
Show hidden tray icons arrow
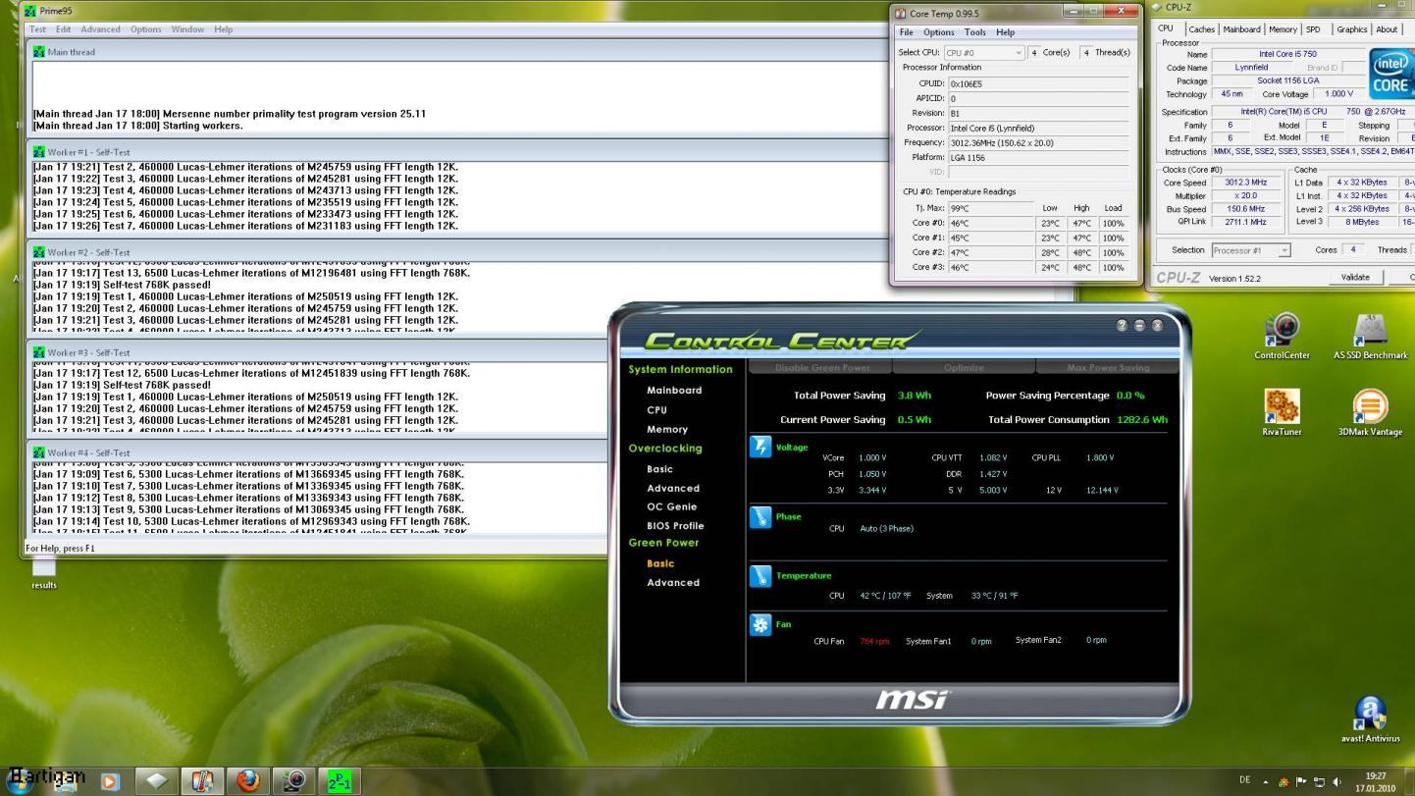[1266, 782]
